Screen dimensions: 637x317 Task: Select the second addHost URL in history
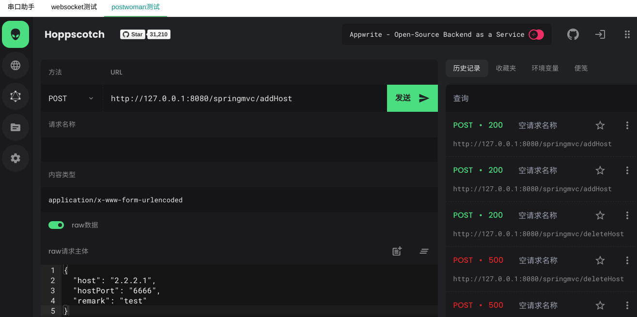click(x=532, y=189)
